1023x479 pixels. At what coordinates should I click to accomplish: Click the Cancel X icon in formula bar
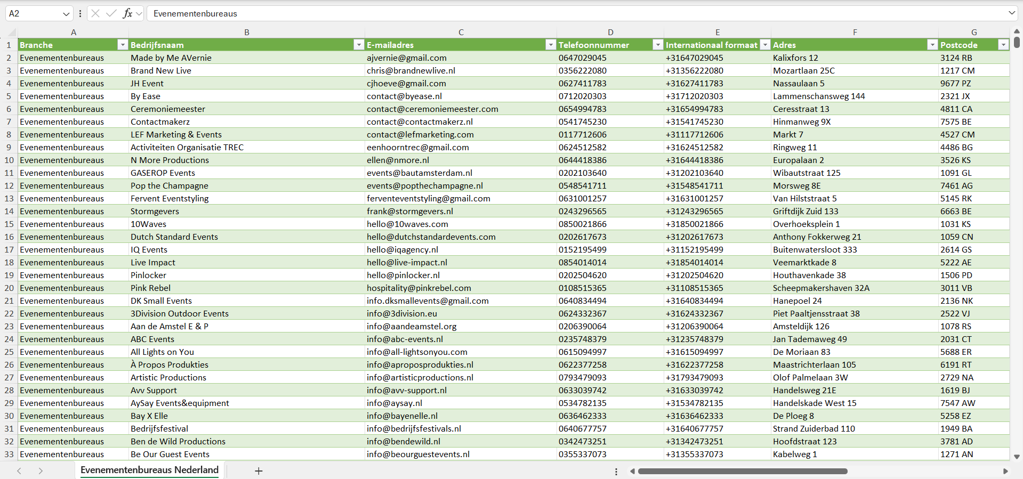pos(95,13)
